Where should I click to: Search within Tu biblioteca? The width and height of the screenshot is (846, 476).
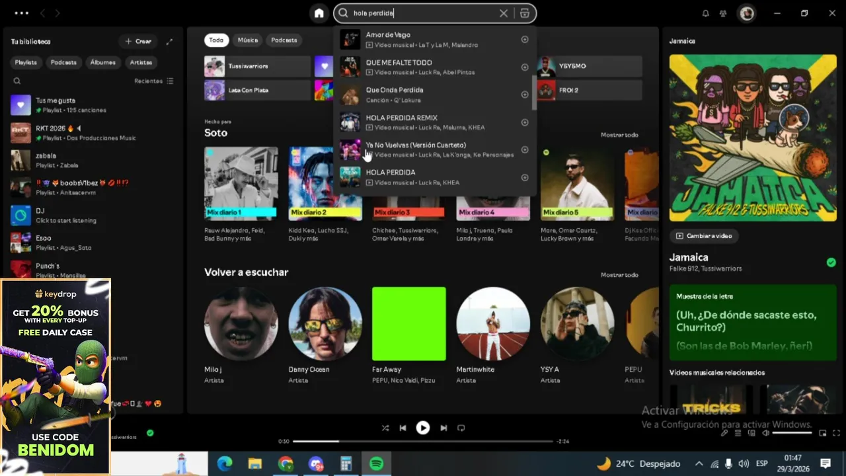[x=17, y=81]
